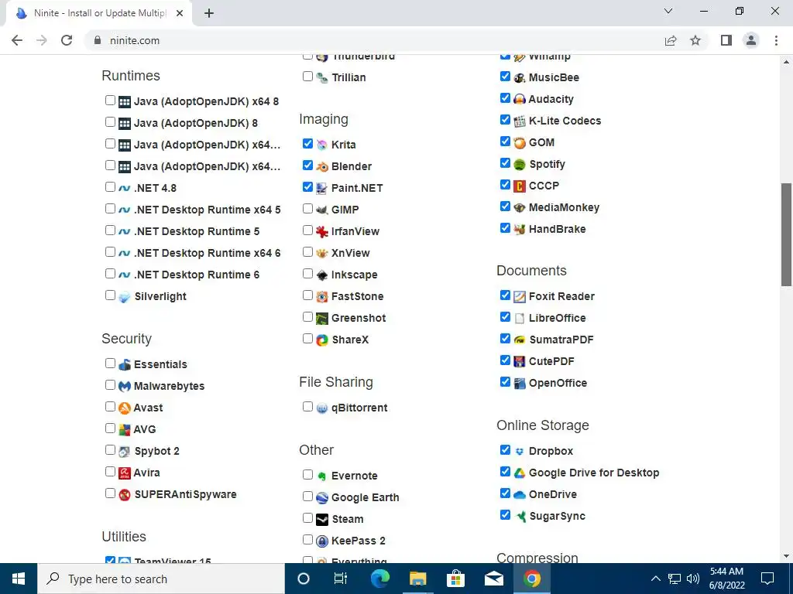
Task: Toggle the Chrome side panel
Action: point(726,40)
